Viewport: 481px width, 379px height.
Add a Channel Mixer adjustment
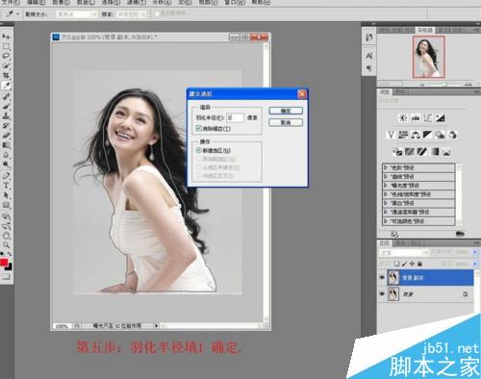click(x=452, y=135)
